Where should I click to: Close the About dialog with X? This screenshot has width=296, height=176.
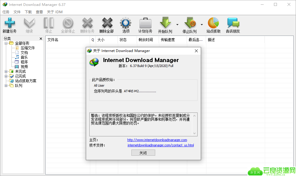click(196, 51)
